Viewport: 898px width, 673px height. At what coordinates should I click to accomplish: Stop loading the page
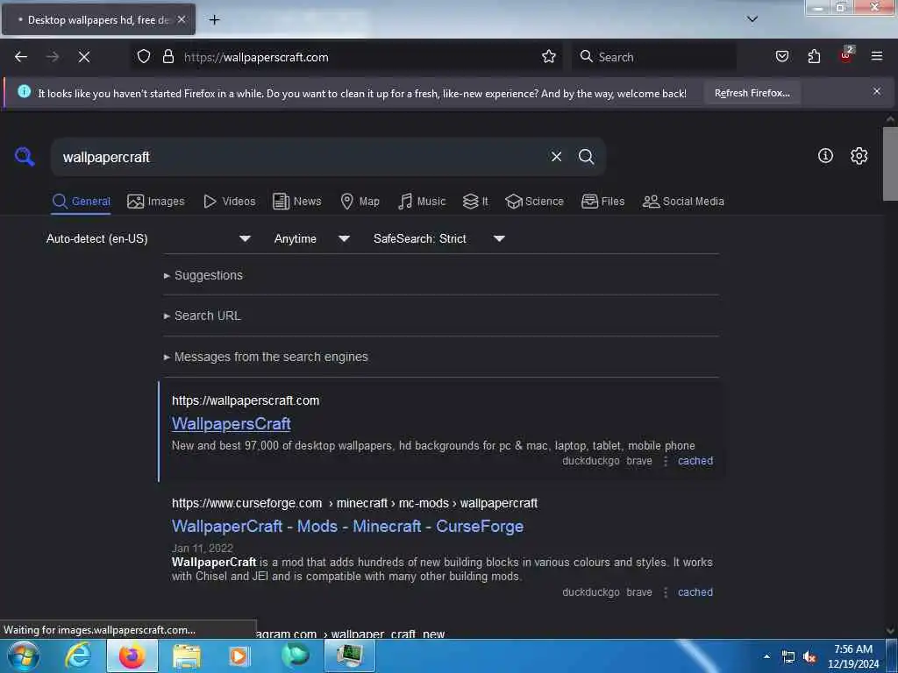click(x=84, y=57)
